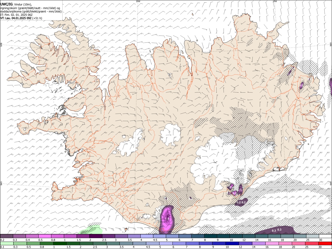
Task: Select lower legend pink swatch starting at 18
Action: point(285,244)
